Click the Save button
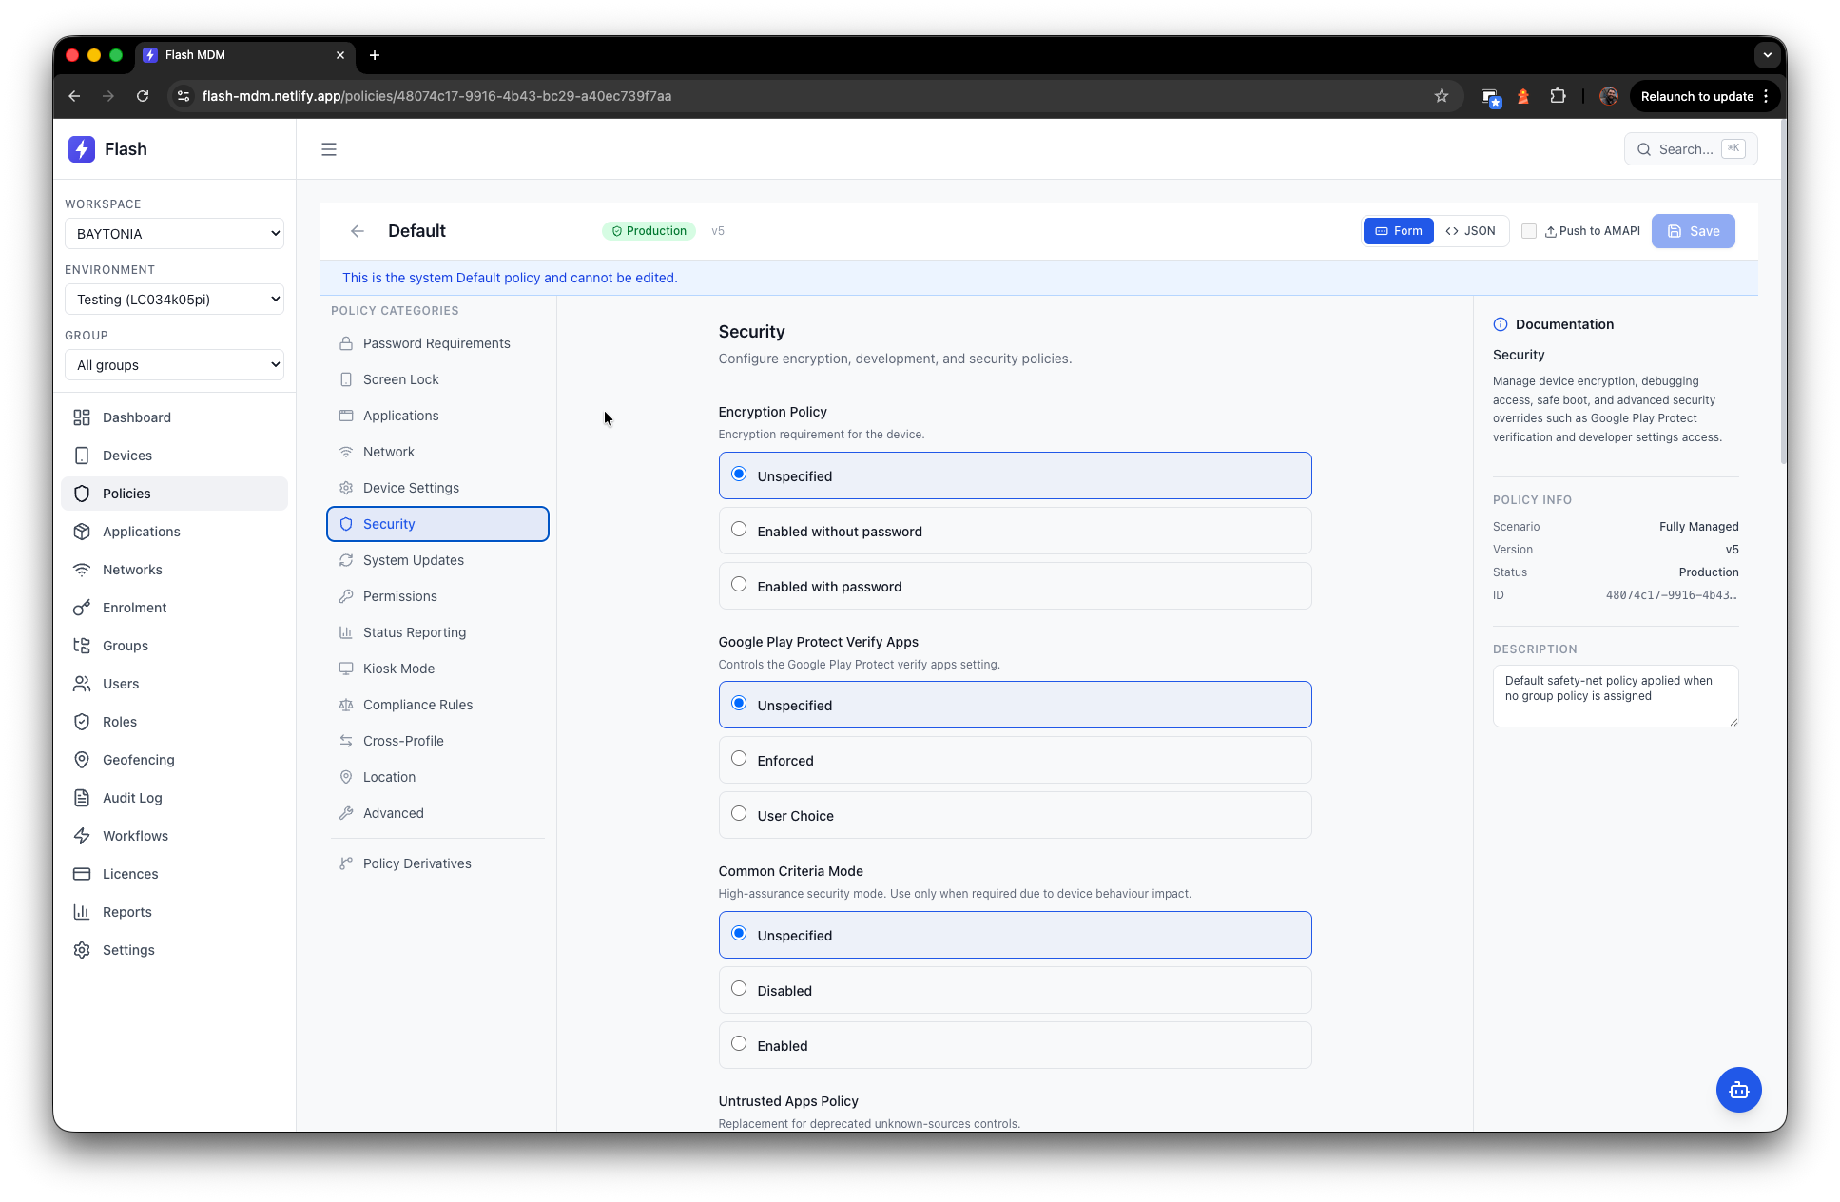The image size is (1840, 1202). (1693, 231)
